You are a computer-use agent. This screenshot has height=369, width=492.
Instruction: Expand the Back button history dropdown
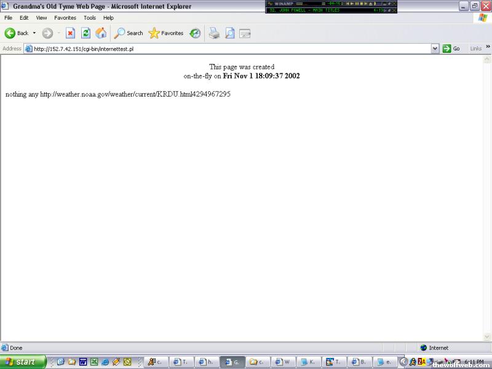click(34, 33)
